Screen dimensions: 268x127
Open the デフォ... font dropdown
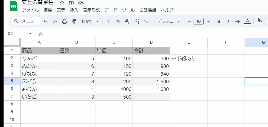coord(168,21)
